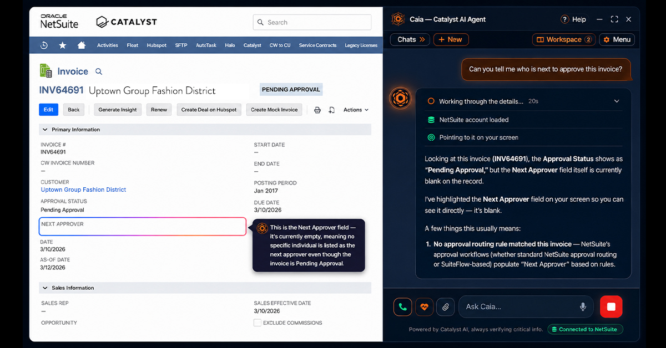Click the INV64691 invoice number heading
The image size is (666, 348).
pyautogui.click(x=61, y=90)
